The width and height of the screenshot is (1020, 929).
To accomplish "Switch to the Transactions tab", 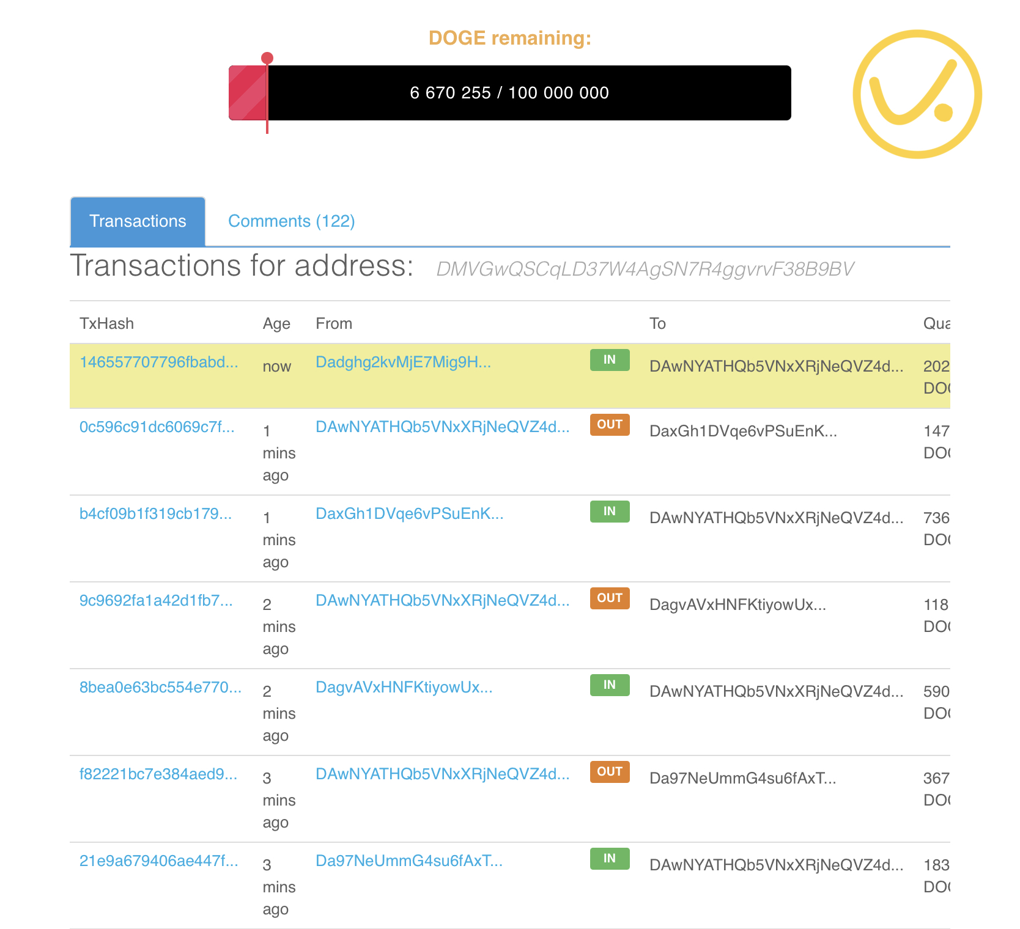I will (x=138, y=221).
